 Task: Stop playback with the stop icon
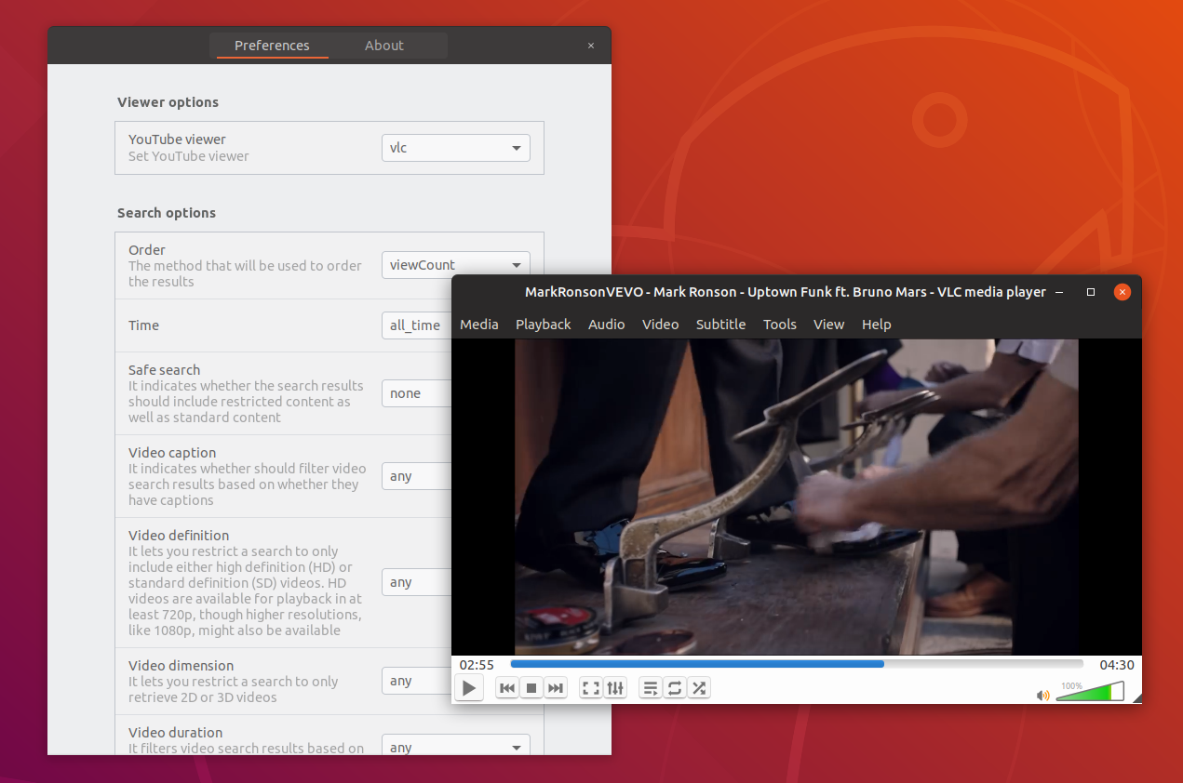pyautogui.click(x=531, y=688)
